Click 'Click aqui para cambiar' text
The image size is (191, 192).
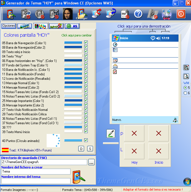(x=76, y=35)
